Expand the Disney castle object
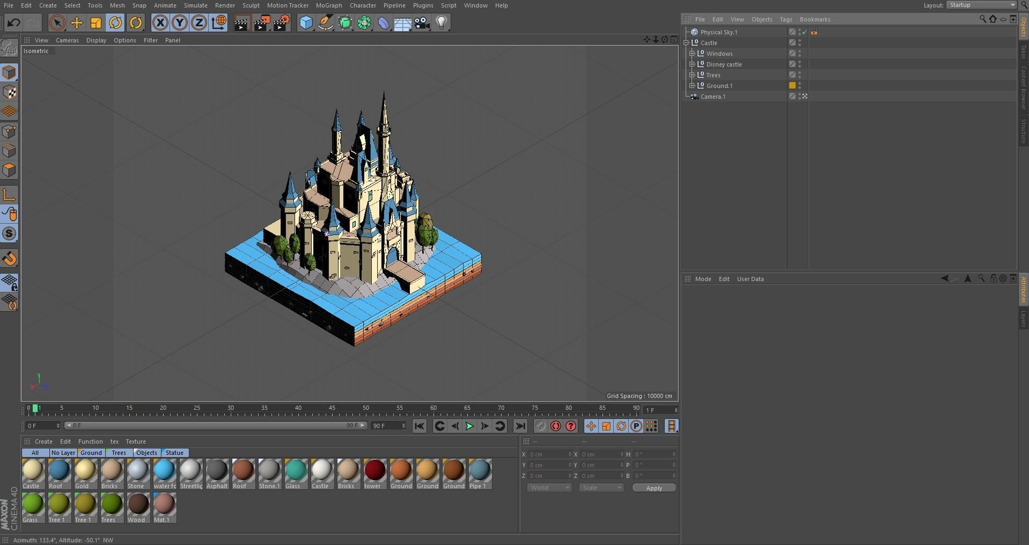The height and width of the screenshot is (545, 1029). (692, 64)
